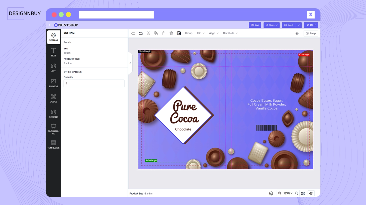Open the Templates panel
The image size is (366, 205).
(53, 144)
